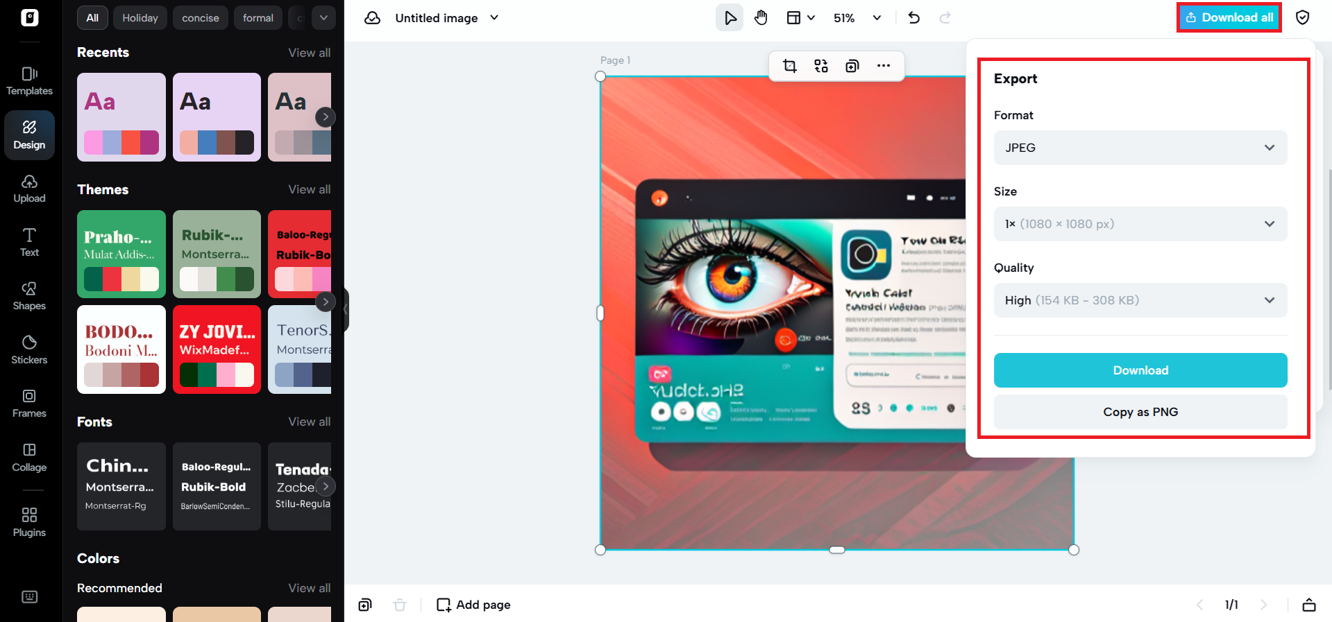Image resolution: width=1332 pixels, height=622 pixels.
Task: Choose the Hand pan tool
Action: [x=761, y=18]
